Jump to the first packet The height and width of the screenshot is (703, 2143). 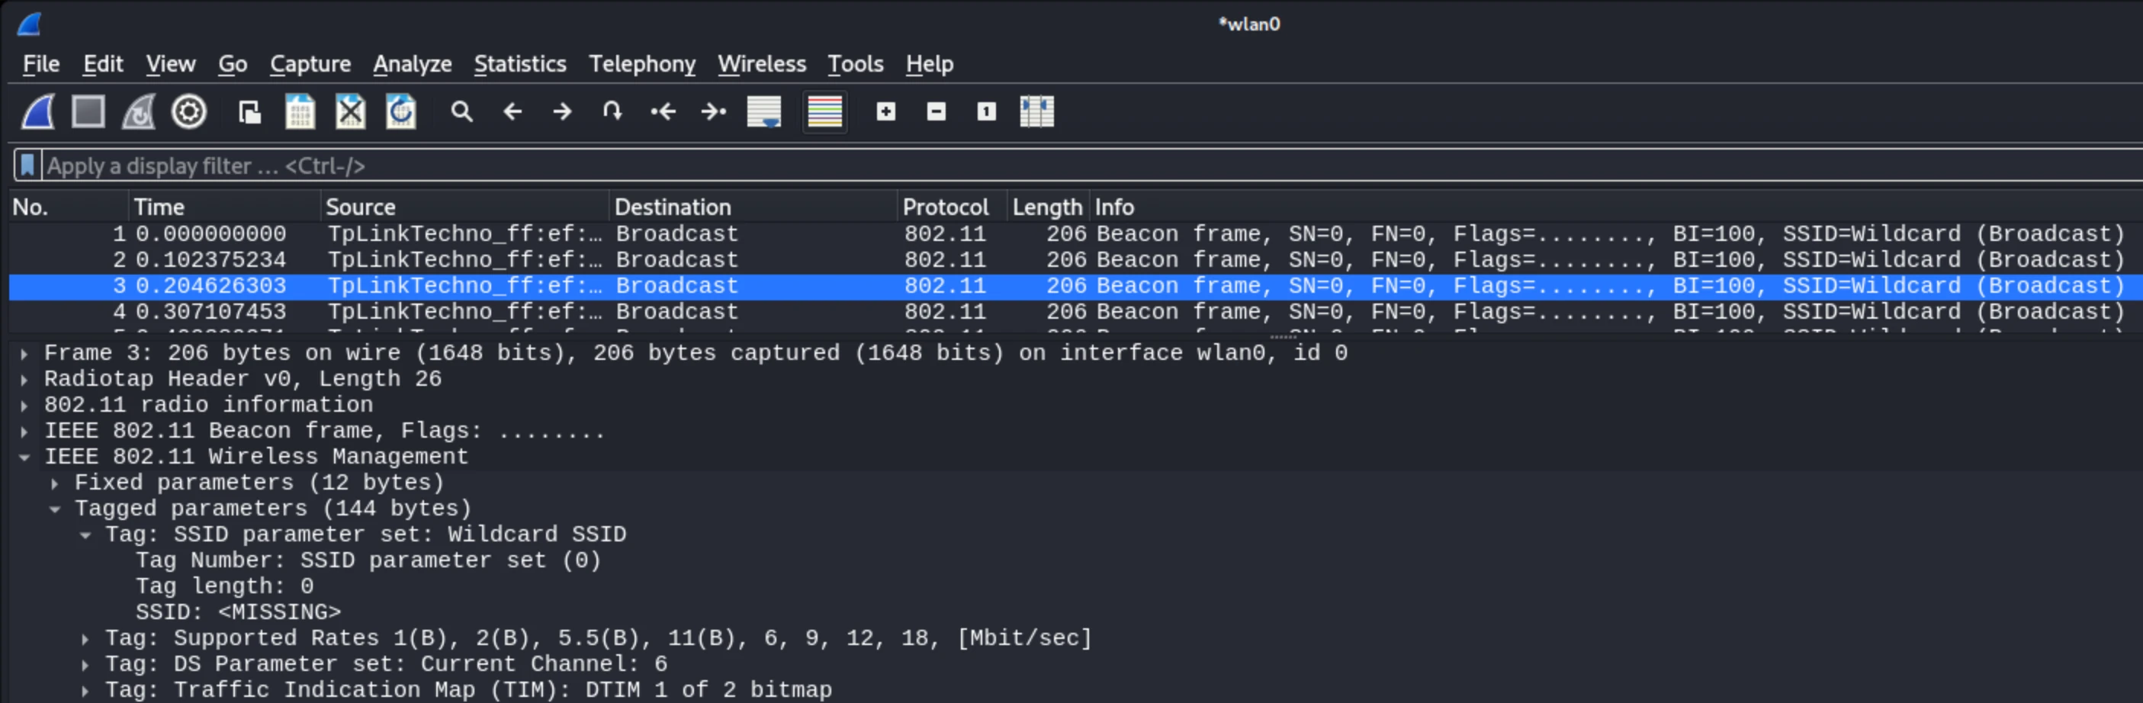(663, 111)
